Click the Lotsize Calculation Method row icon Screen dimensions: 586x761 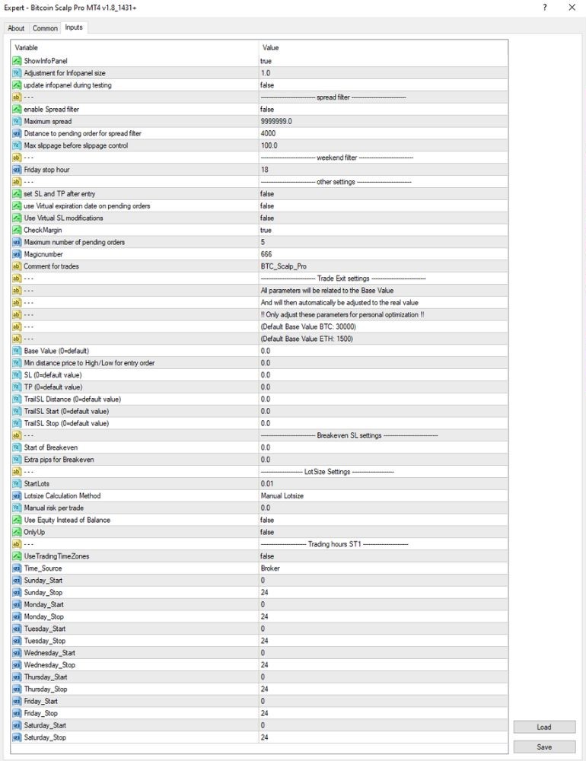point(17,496)
